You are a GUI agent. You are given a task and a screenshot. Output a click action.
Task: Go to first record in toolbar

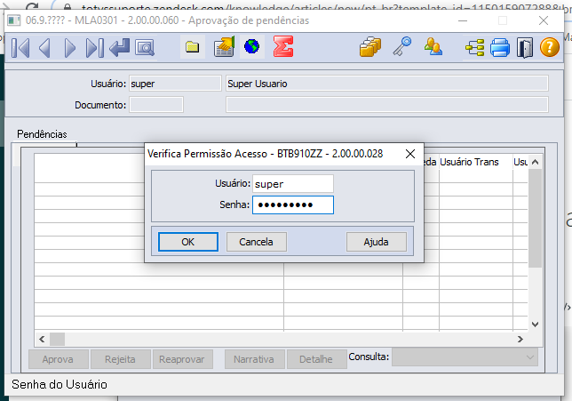(20, 48)
